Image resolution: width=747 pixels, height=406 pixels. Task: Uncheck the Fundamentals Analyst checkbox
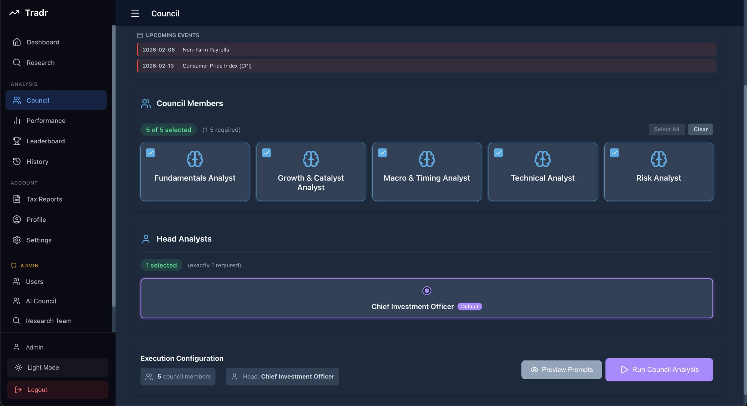pyautogui.click(x=151, y=153)
